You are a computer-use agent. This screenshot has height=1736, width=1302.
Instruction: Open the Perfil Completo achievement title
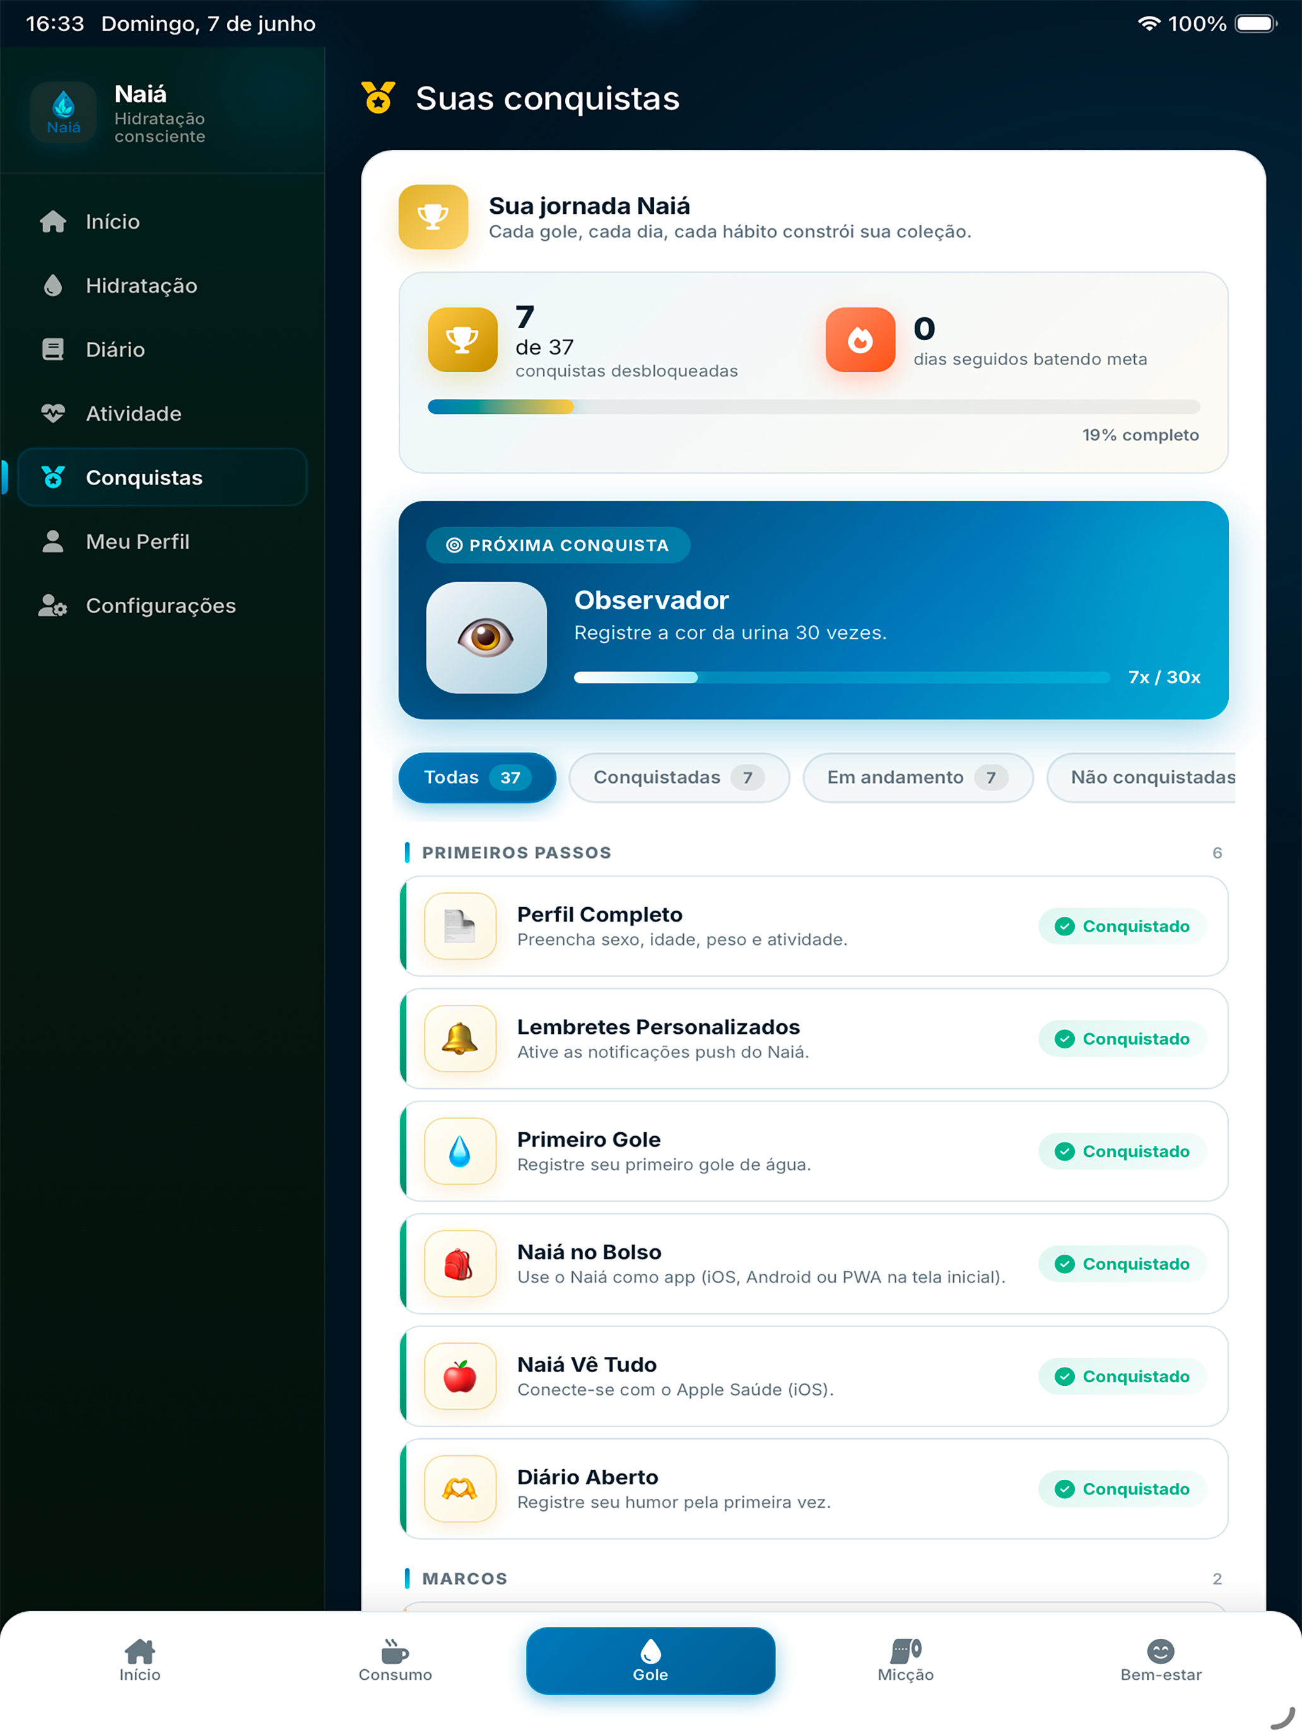click(600, 914)
